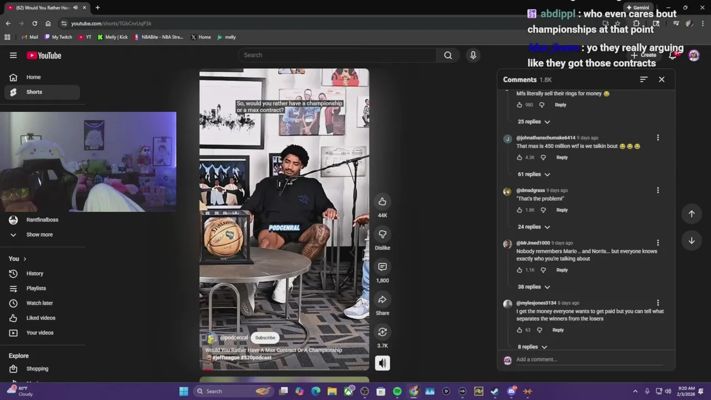Image resolution: width=711 pixels, height=400 pixels.
Task: Open options menu for @mylesjones3134's comment
Action: [658, 303]
